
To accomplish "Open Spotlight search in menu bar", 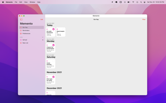I will tap(141, 2).
